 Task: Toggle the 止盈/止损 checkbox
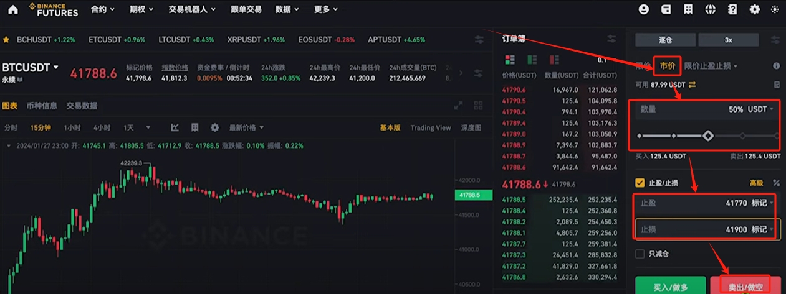tap(640, 183)
